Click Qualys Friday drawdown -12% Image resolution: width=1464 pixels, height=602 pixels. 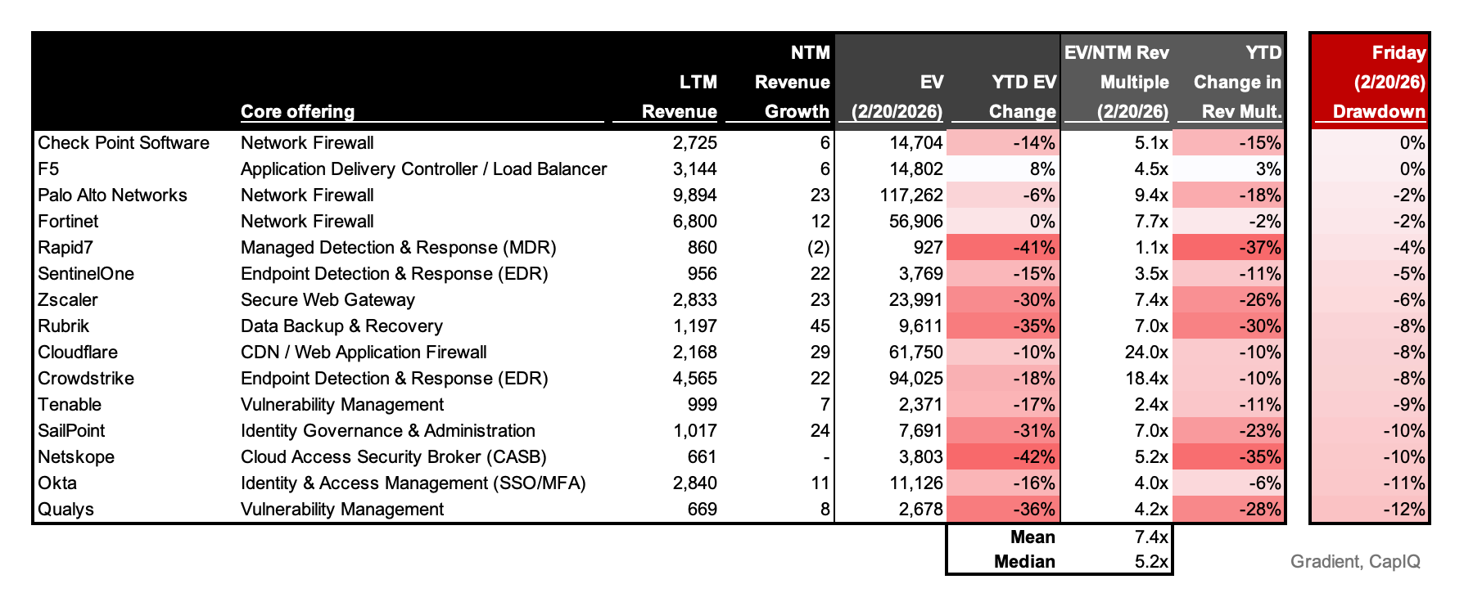[x=1403, y=509]
